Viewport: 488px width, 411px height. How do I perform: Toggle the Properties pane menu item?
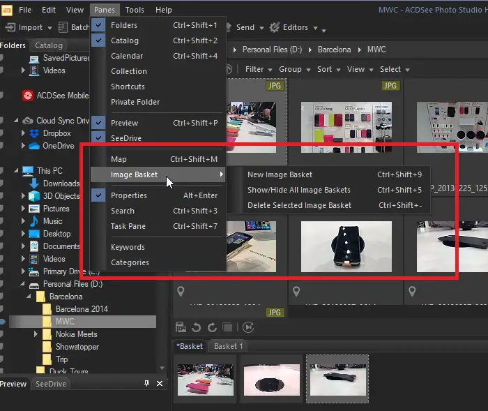click(158, 195)
